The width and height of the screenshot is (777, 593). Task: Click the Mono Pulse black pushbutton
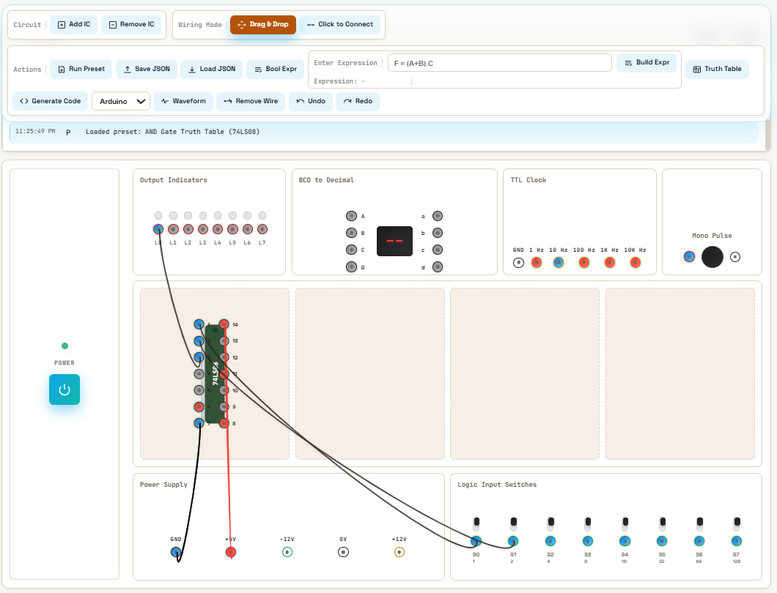click(712, 257)
